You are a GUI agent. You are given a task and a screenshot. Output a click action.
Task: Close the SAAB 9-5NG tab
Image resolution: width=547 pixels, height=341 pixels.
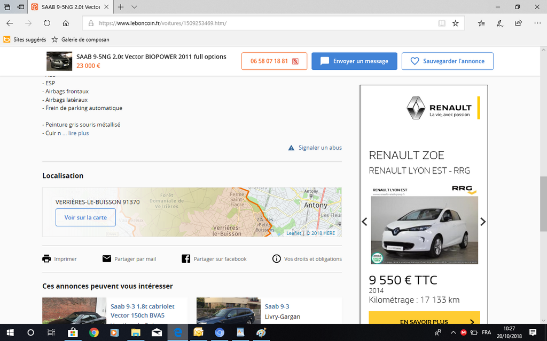[106, 7]
